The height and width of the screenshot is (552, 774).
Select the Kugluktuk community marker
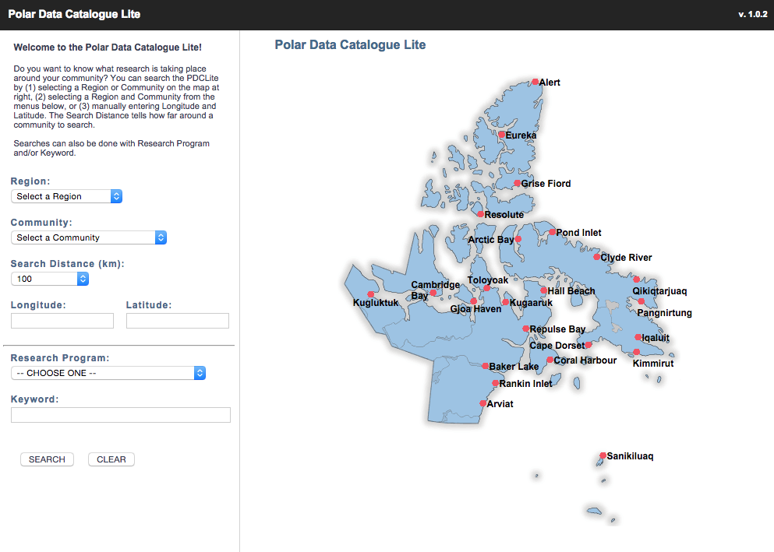point(372,294)
